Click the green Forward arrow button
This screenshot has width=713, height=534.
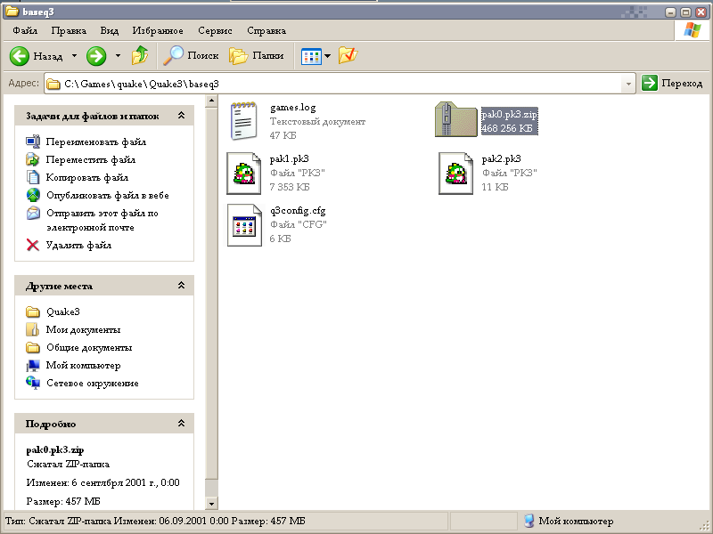coord(96,56)
